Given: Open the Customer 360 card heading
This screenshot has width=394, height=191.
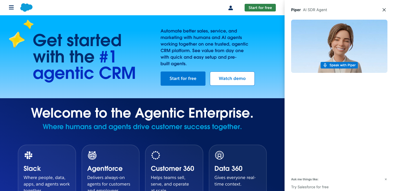Looking at the screenshot, I should pyautogui.click(x=172, y=169).
